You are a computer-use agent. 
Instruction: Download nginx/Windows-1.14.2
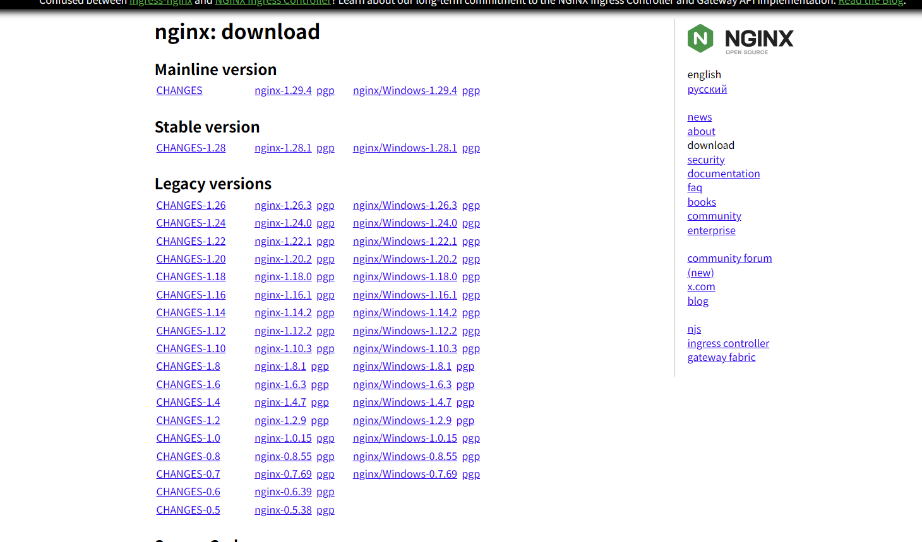click(405, 313)
